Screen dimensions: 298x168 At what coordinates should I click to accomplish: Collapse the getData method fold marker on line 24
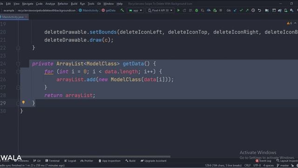[x=18, y=63]
